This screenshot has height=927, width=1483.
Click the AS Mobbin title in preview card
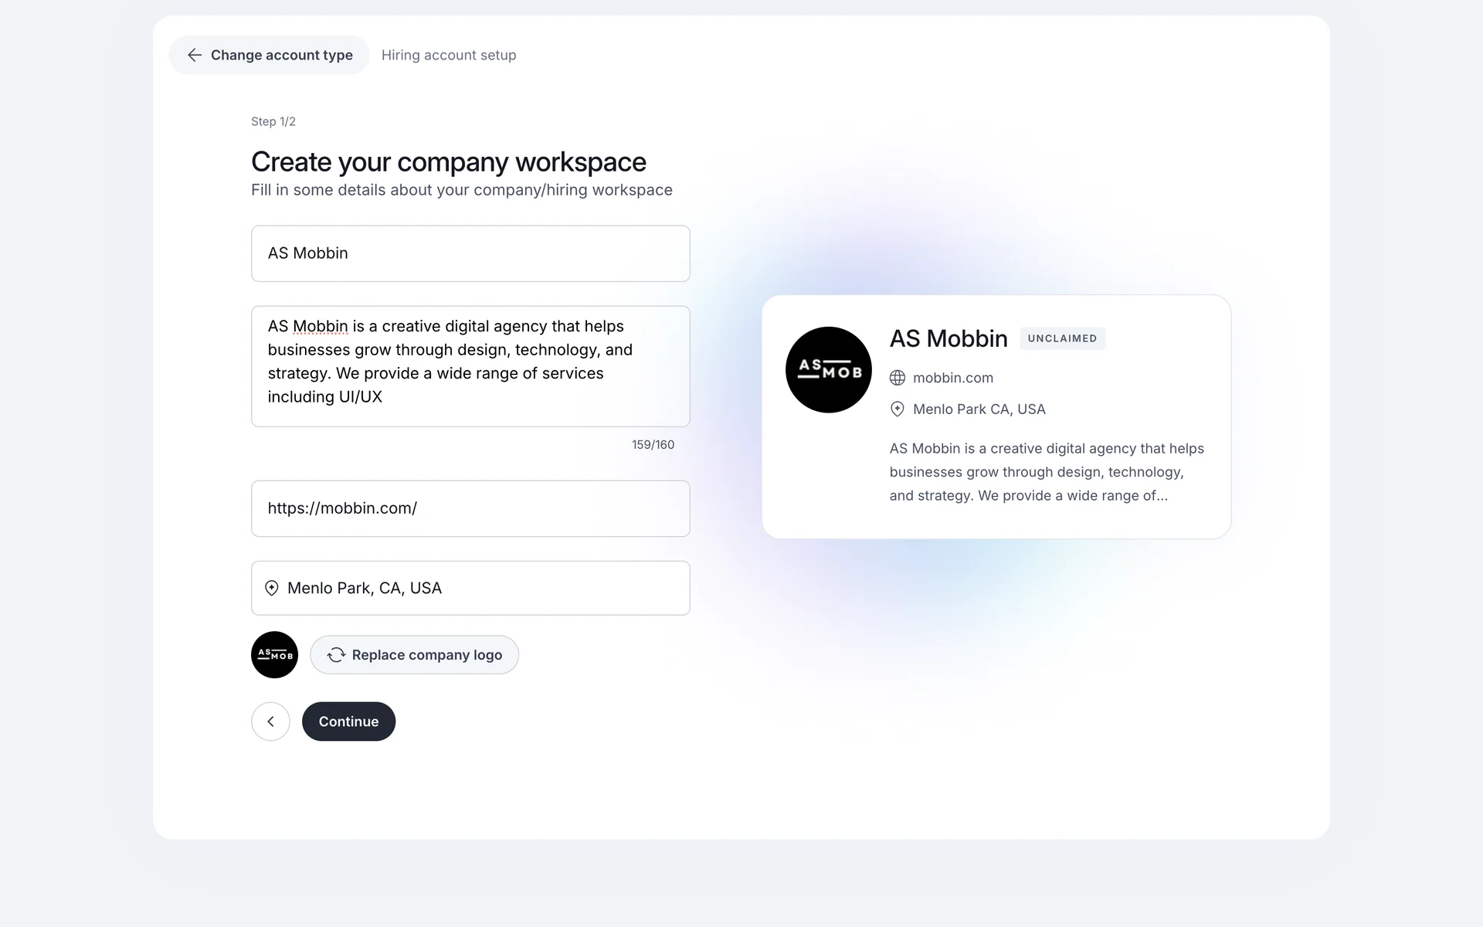point(949,338)
